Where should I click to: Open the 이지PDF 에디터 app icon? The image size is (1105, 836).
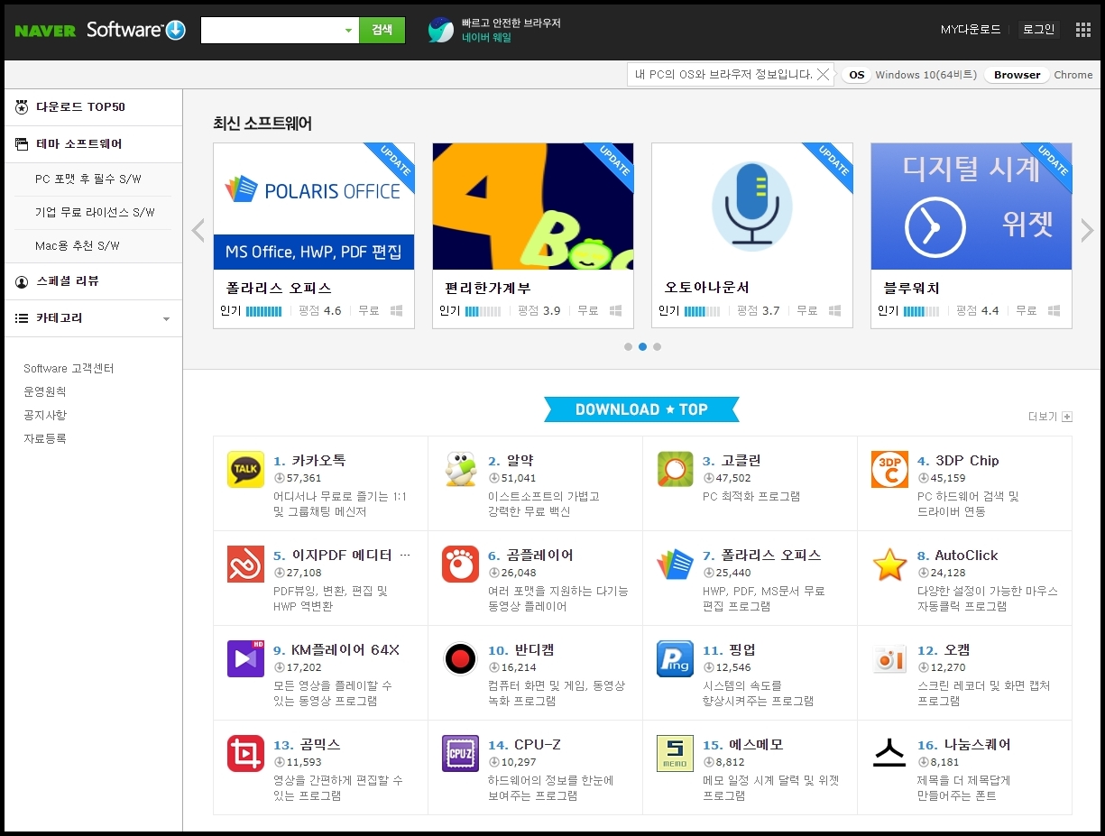tap(245, 564)
